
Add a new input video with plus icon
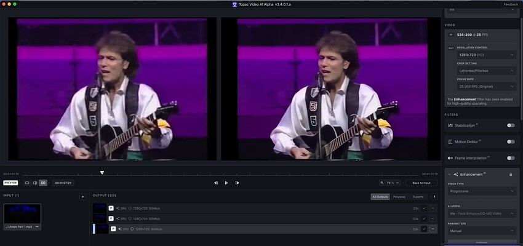[82, 197]
